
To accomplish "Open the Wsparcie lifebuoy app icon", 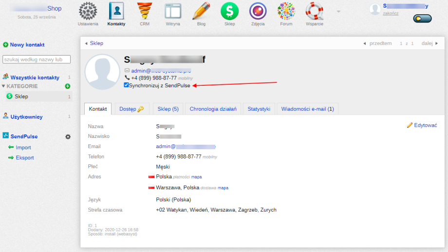I will pos(314,12).
